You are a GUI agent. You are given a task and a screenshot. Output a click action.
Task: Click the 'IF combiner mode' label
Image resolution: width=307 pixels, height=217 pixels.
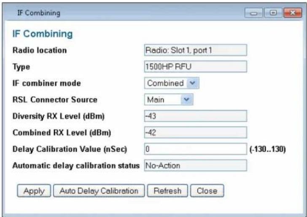pos(46,83)
